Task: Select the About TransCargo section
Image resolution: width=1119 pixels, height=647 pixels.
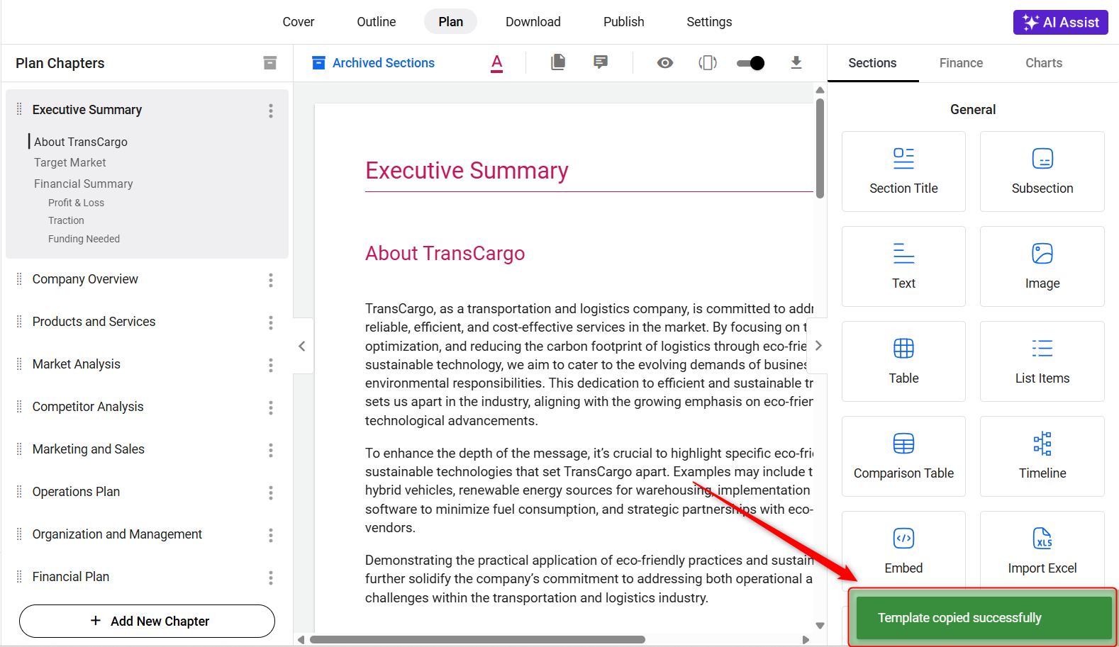Action: pyautogui.click(x=81, y=142)
